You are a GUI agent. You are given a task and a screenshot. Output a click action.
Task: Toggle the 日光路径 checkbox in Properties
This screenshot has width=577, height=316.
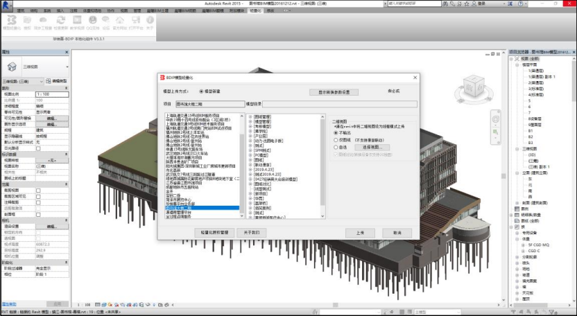coord(38,148)
